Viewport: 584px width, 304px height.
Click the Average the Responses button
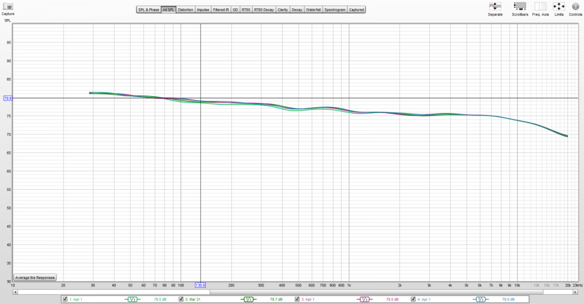point(35,277)
